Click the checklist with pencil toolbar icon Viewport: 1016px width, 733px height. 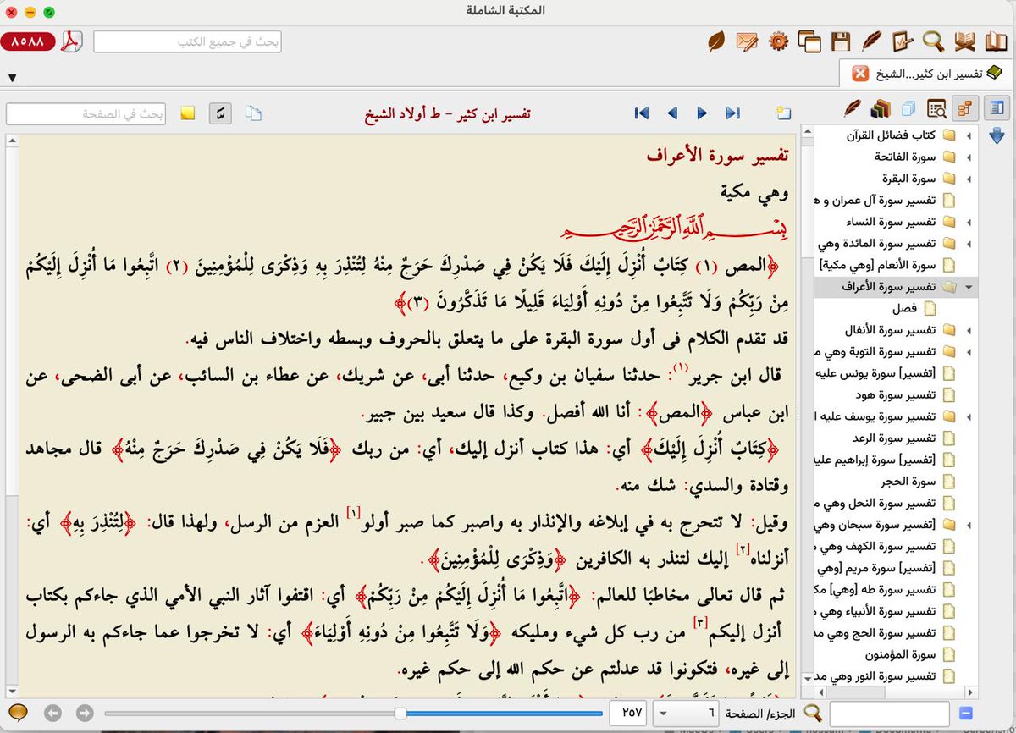click(x=903, y=41)
